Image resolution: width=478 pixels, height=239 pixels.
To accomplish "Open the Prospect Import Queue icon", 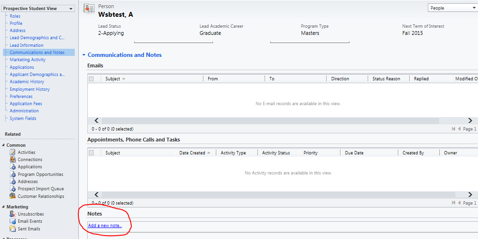I will (13, 189).
